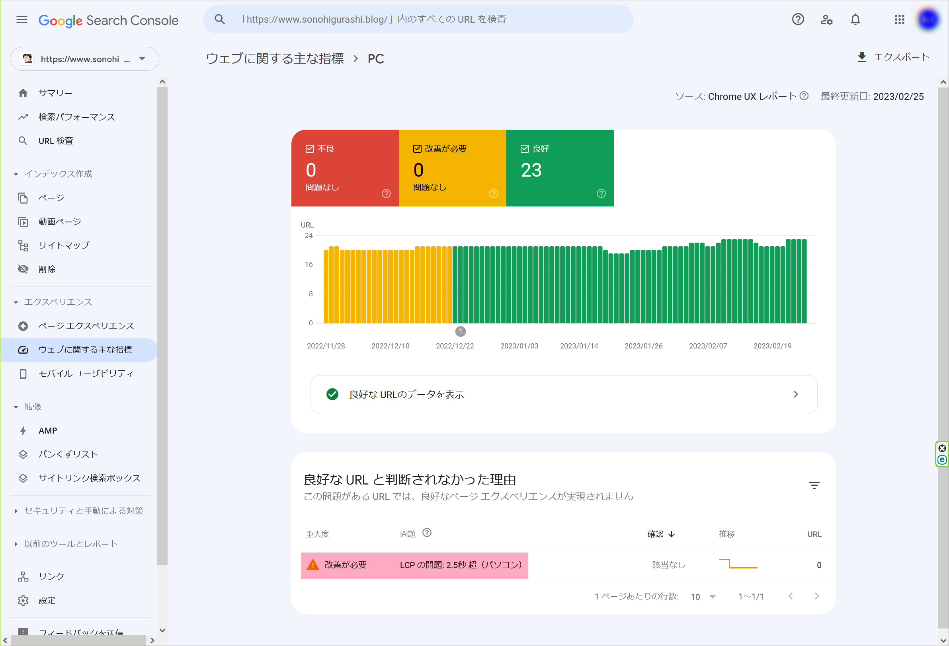The image size is (949, 646).
Task: Open the help question mark icon
Action: click(x=797, y=19)
